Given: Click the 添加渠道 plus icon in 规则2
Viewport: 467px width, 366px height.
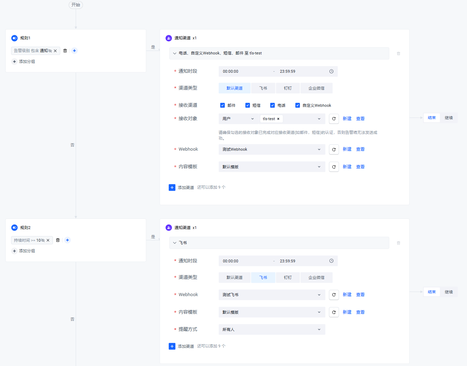Looking at the screenshot, I should 172,346.
